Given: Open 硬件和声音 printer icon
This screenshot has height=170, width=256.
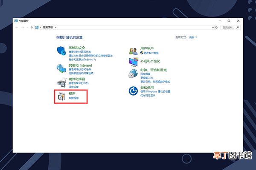Looking at the screenshot, I should [x=61, y=82].
